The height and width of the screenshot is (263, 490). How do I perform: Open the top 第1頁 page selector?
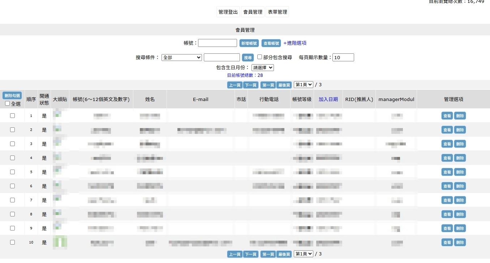304,85
